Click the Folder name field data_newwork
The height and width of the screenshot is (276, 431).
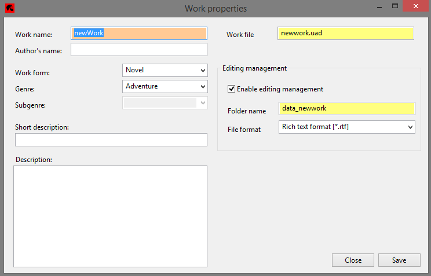pyautogui.click(x=347, y=108)
